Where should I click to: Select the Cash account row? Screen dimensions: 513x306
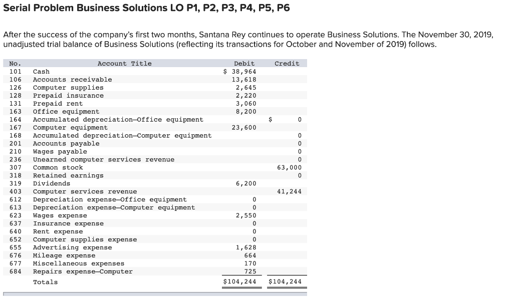(x=40, y=71)
